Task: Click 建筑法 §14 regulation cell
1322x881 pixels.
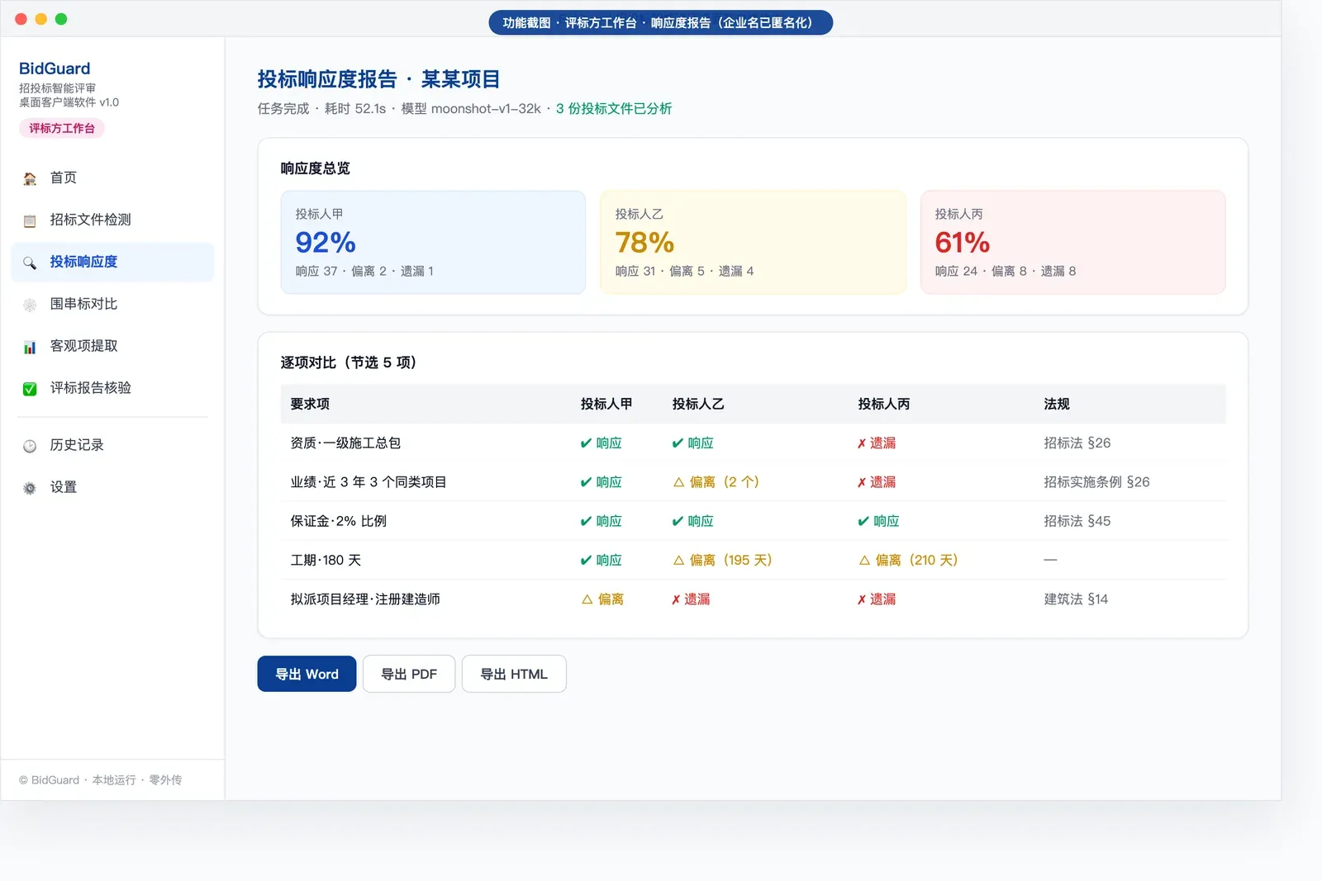Action: coord(1076,599)
